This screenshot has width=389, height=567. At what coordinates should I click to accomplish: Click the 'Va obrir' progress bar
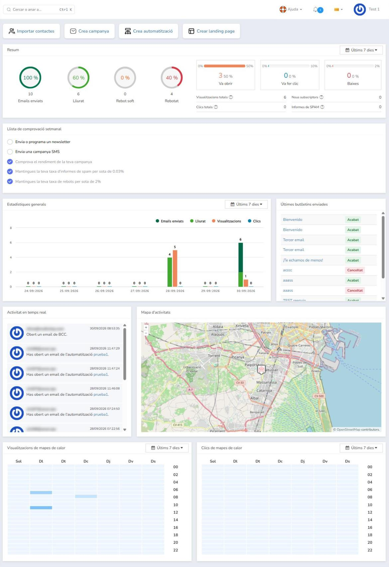point(225,66)
